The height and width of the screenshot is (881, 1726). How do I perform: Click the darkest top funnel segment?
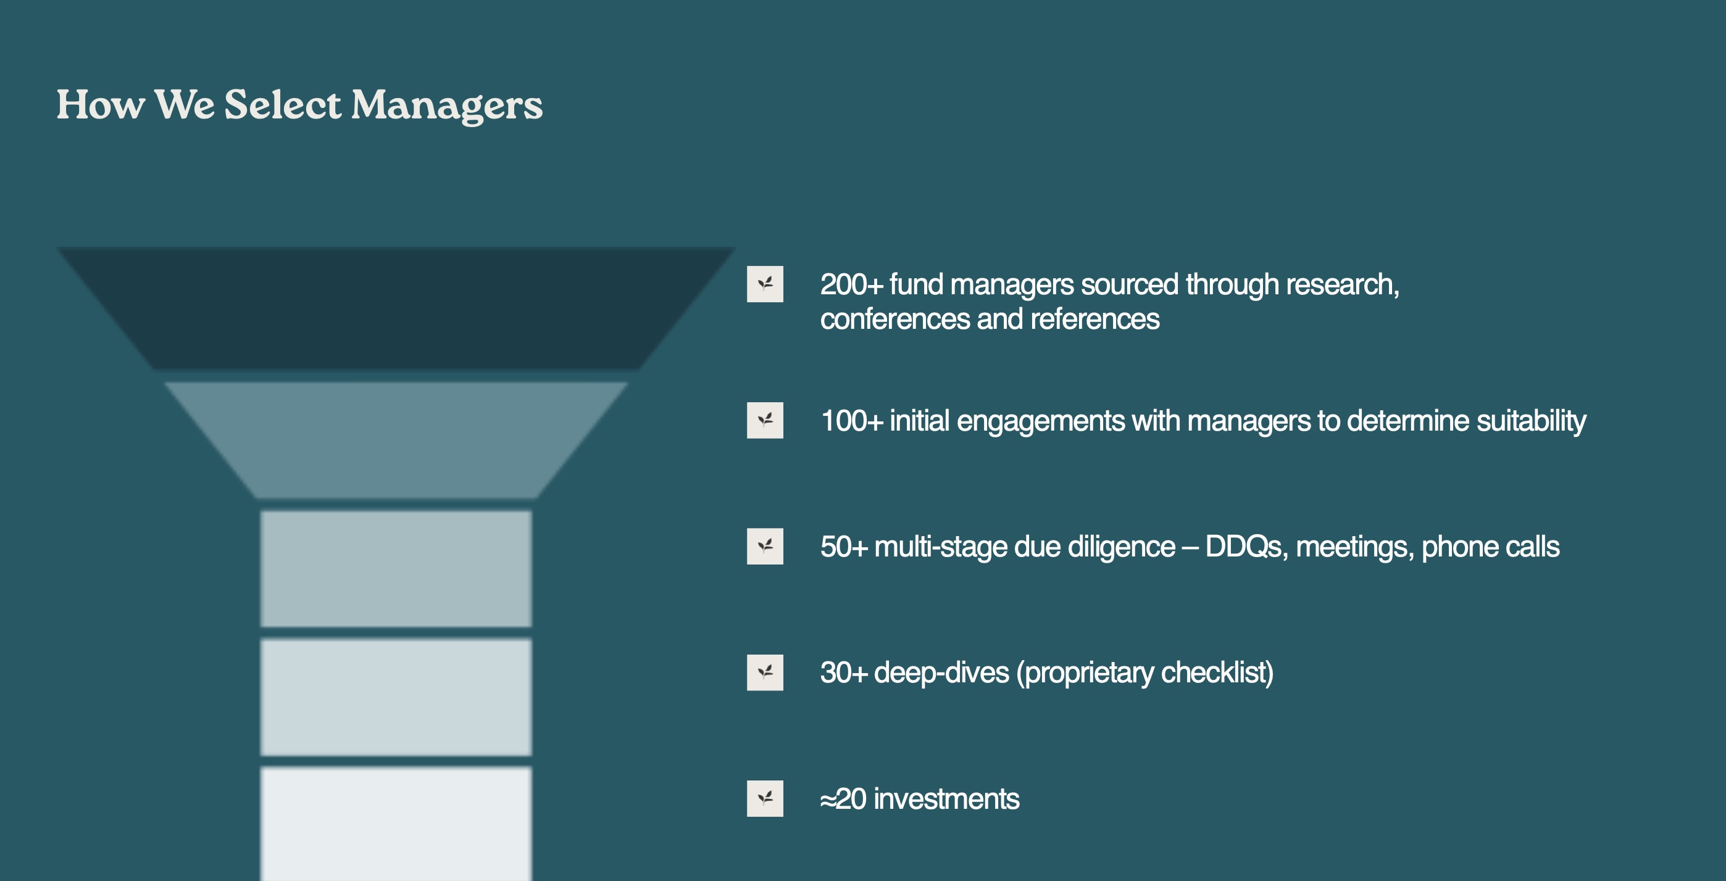coord(395,307)
